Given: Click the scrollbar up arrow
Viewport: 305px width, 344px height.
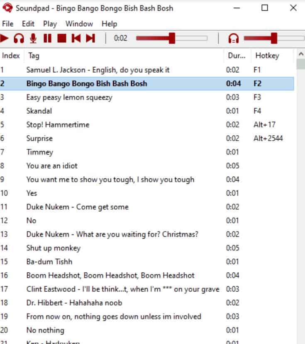Looking at the screenshot, I should click(300, 54).
